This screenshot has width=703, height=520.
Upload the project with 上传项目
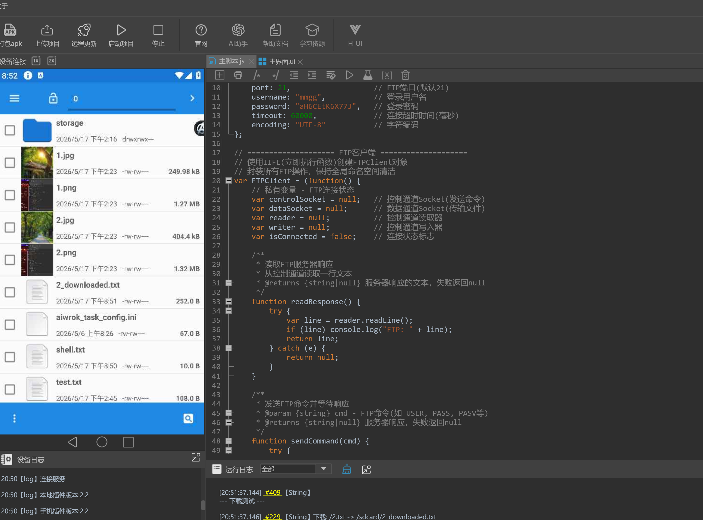(47, 35)
